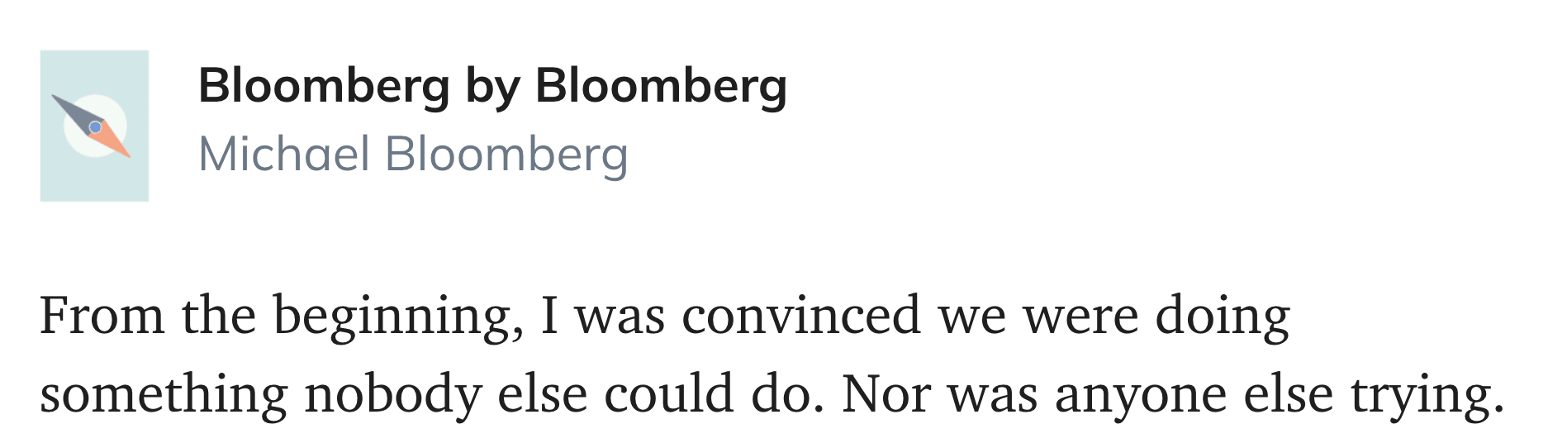
Task: Click the word "Michael" in the author line
Action: pos(283,155)
